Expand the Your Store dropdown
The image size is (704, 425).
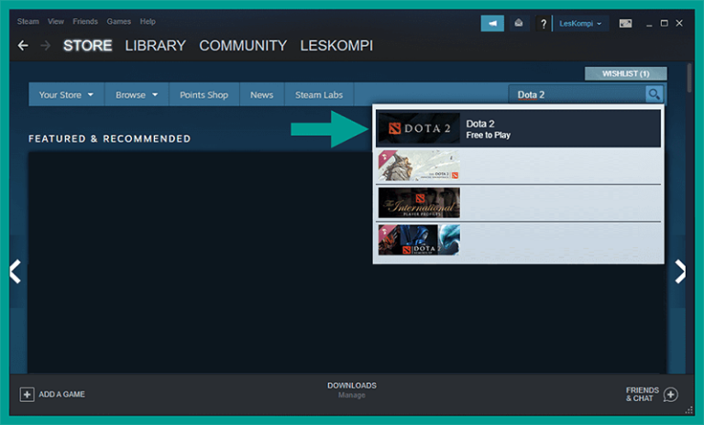[66, 94]
